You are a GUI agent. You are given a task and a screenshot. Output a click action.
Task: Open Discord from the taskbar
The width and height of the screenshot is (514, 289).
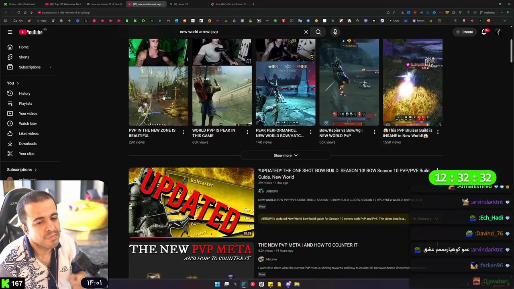pyautogui.click(x=288, y=284)
